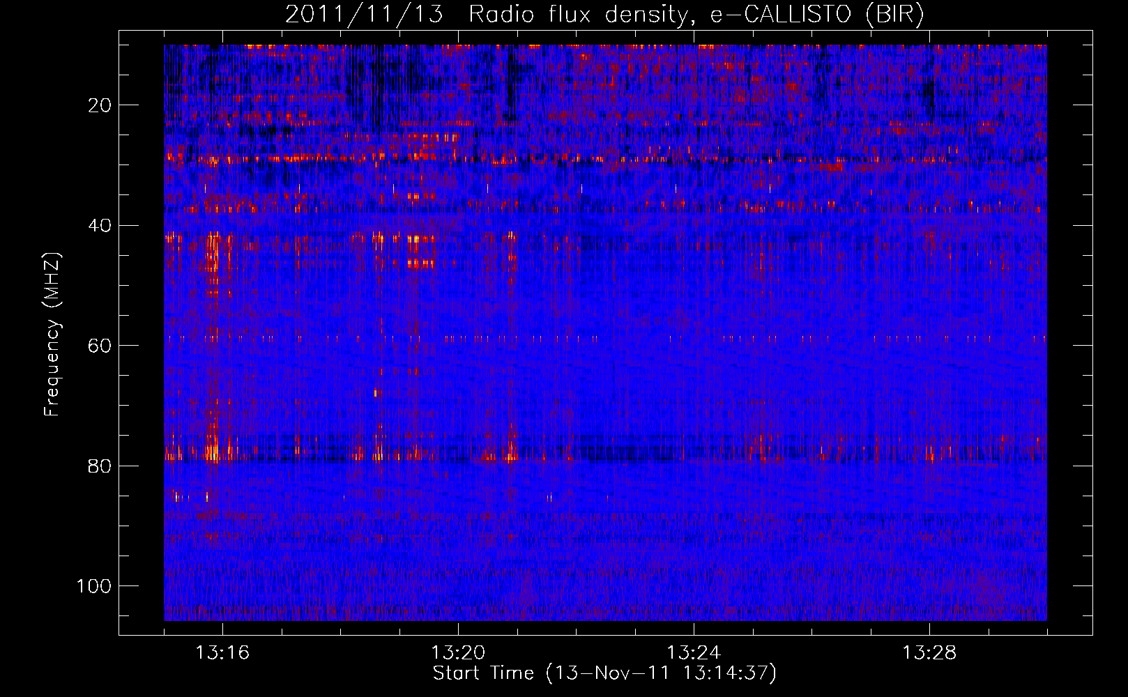The height and width of the screenshot is (697, 1128).
Task: Click the time tick label '13:24'
Action: 694,653
